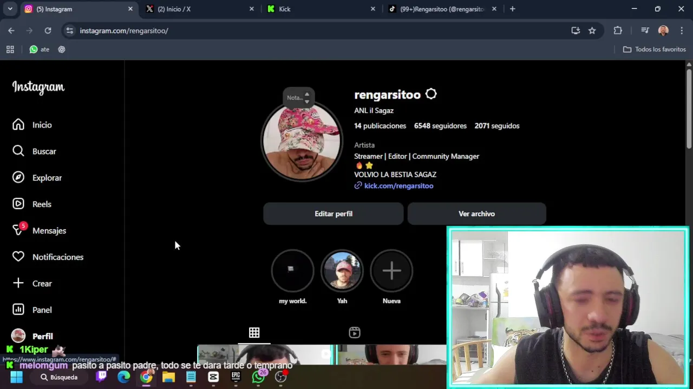
Task: Close the Instagram browser tab
Action: (x=130, y=9)
